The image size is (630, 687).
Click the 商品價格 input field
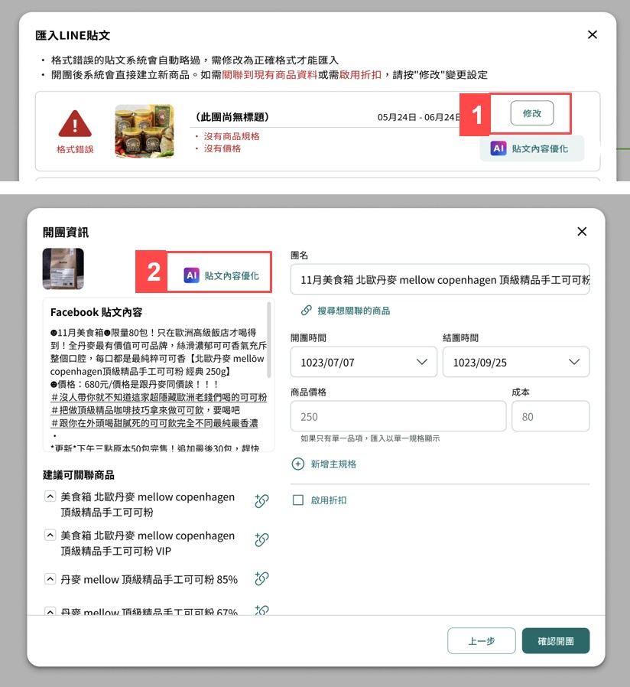tap(398, 416)
